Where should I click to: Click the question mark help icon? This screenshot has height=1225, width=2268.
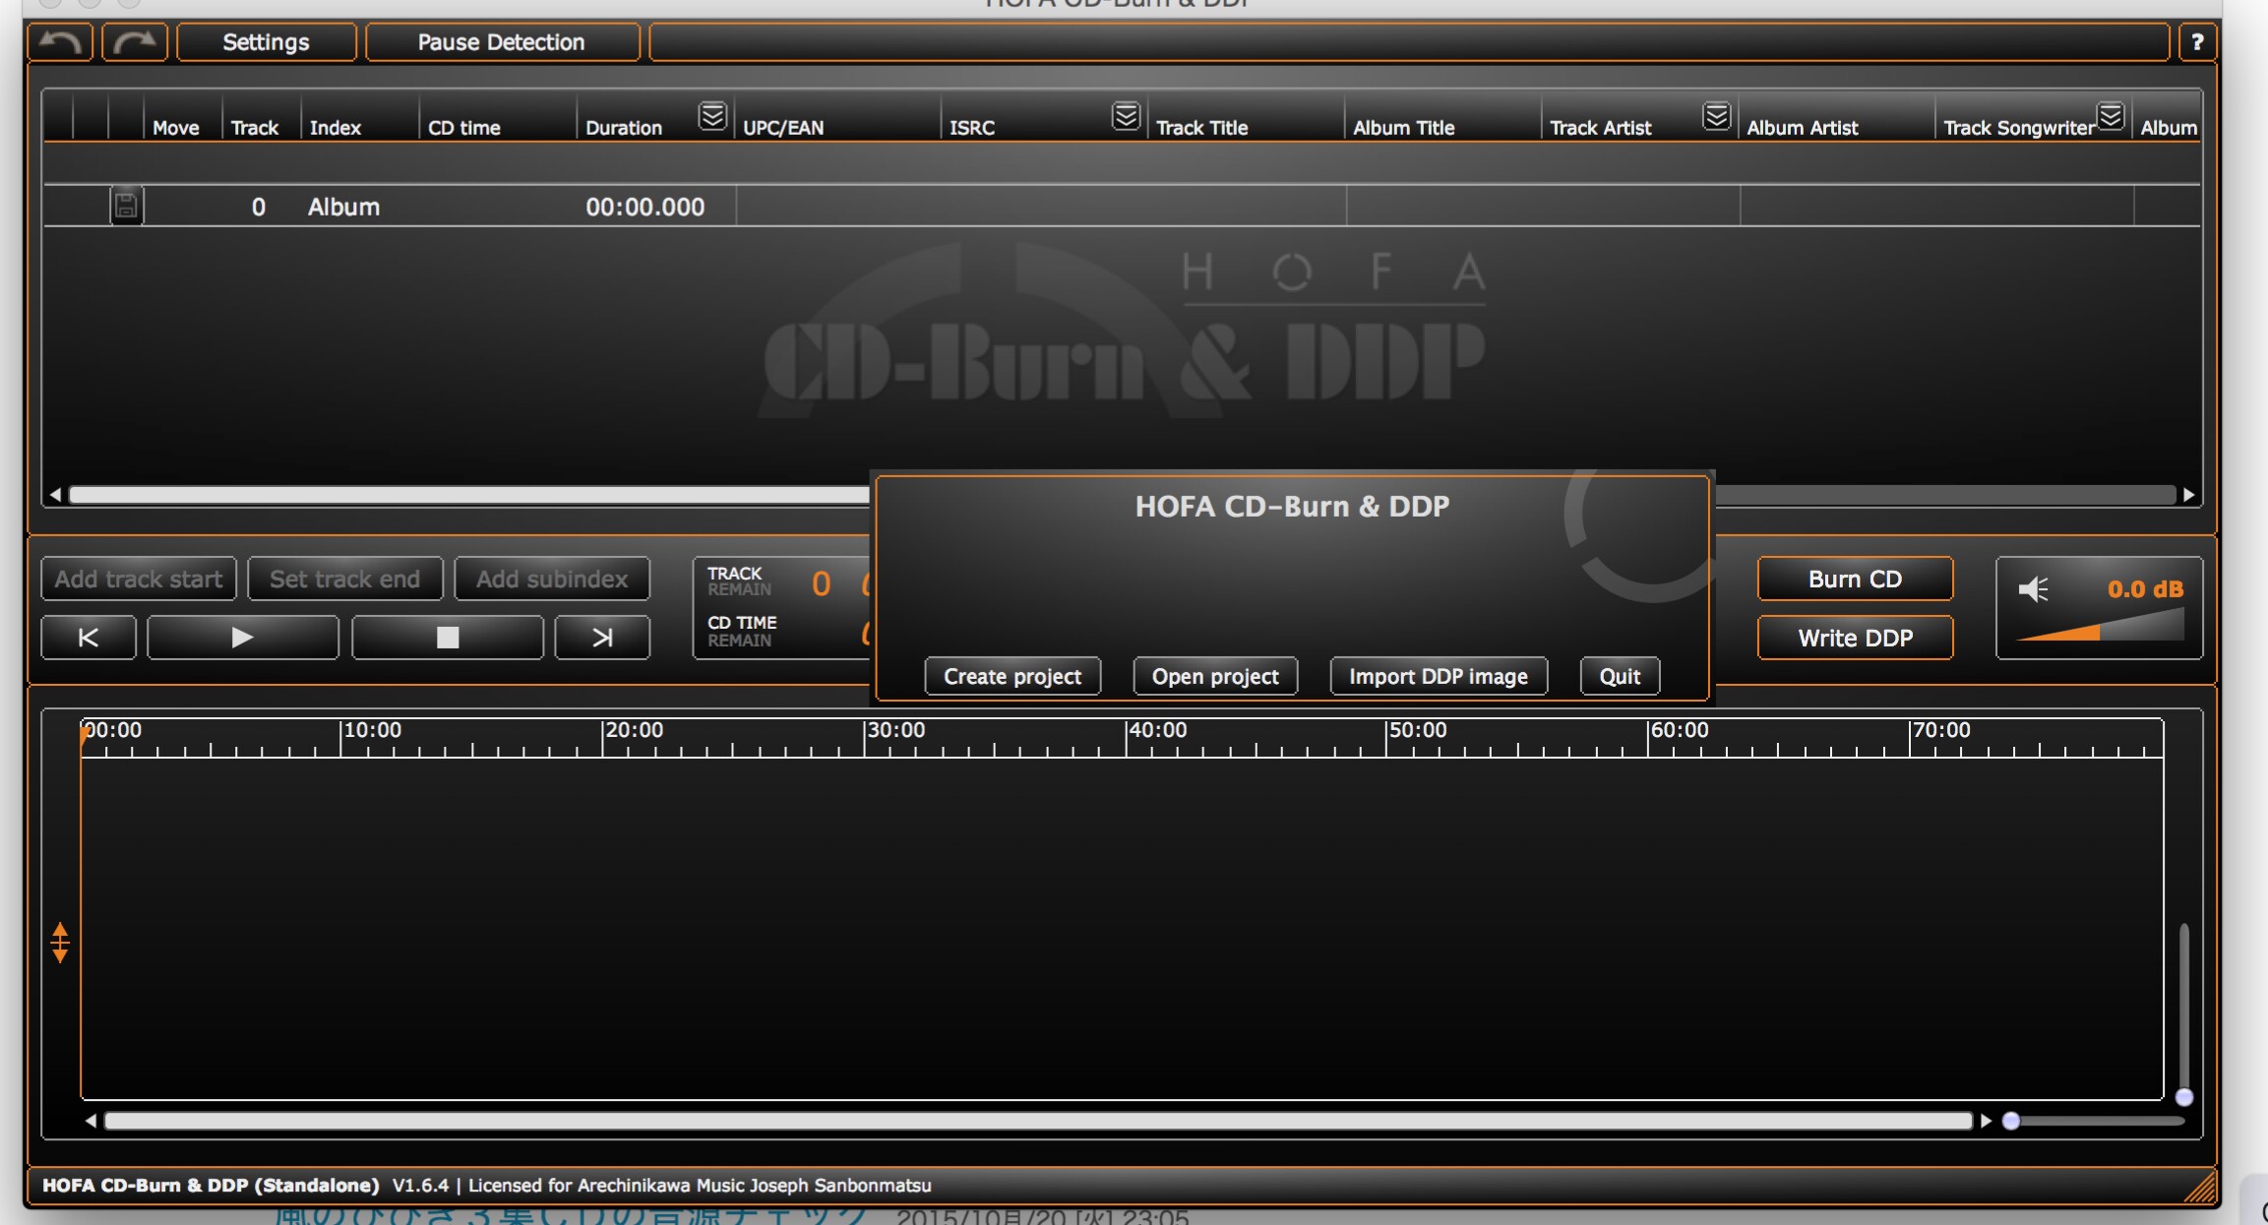pyautogui.click(x=2196, y=42)
